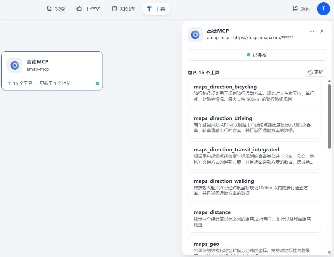Image resolution: width=334 pixels, height=257 pixels.
Task: Open the maps_distance tool entry
Action: pos(254,219)
